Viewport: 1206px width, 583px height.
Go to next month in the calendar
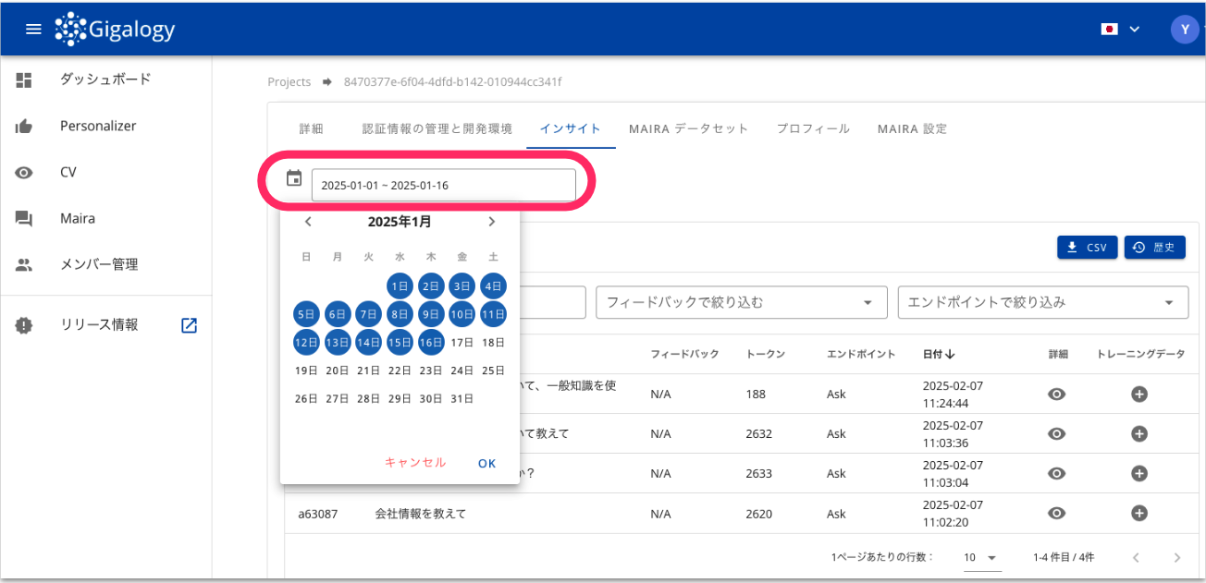[x=491, y=222]
